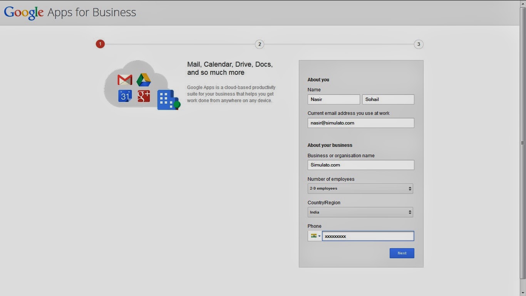Open the phone country flag selector

click(x=315, y=236)
